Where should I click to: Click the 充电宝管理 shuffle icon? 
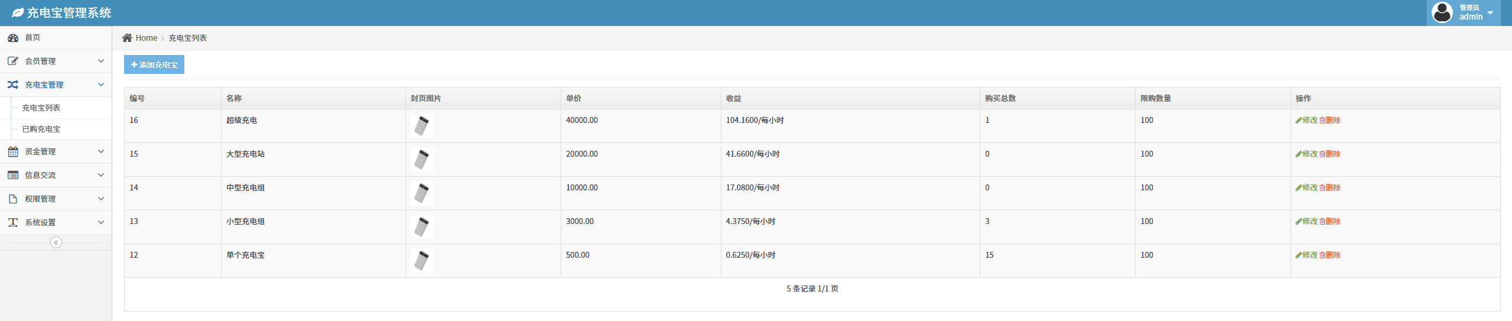(13, 85)
